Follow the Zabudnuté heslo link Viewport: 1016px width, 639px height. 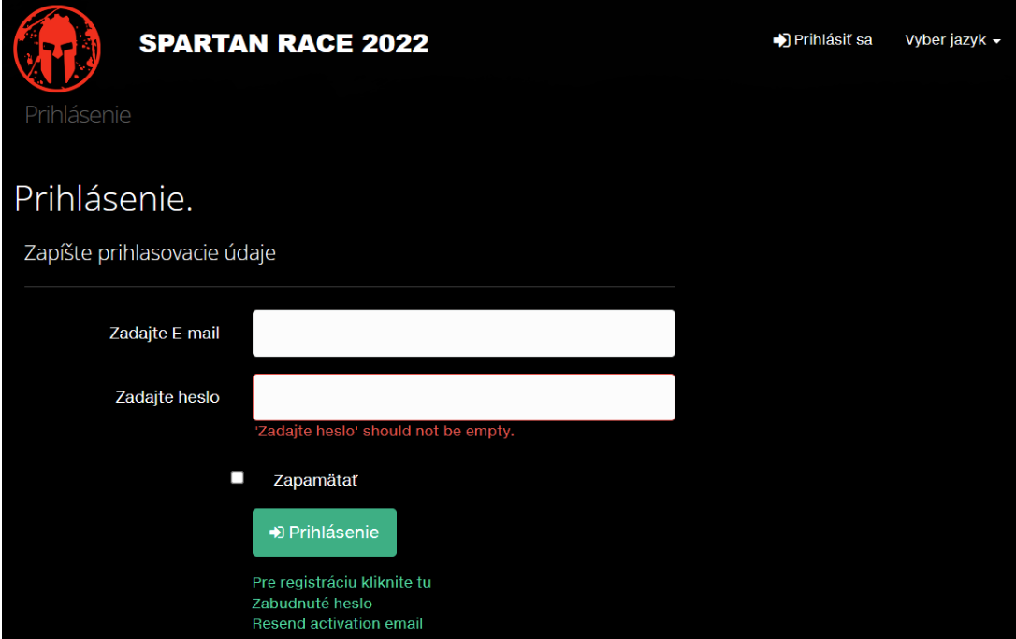pos(312,603)
